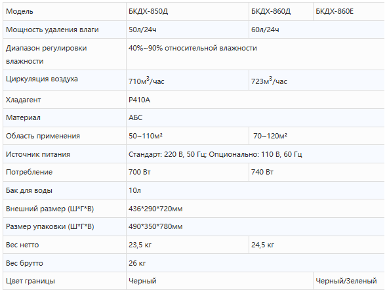Click the 70~120м² application area cell
Image resolution: width=387 pixels, height=290 pixels.
point(317,136)
